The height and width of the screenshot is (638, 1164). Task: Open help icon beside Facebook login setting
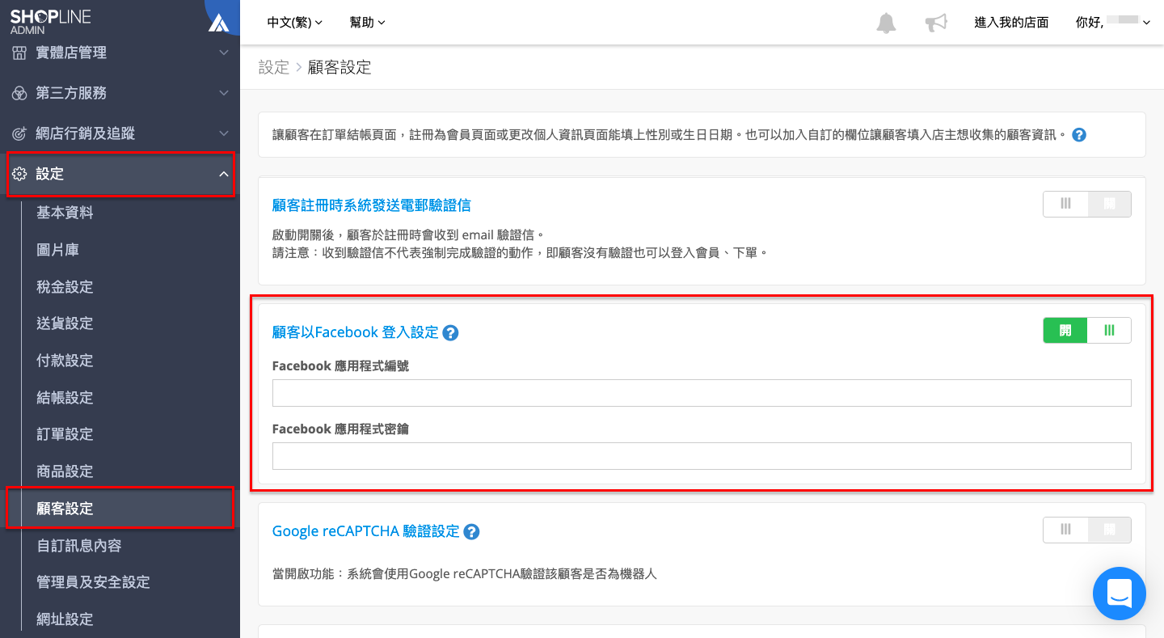click(x=451, y=332)
